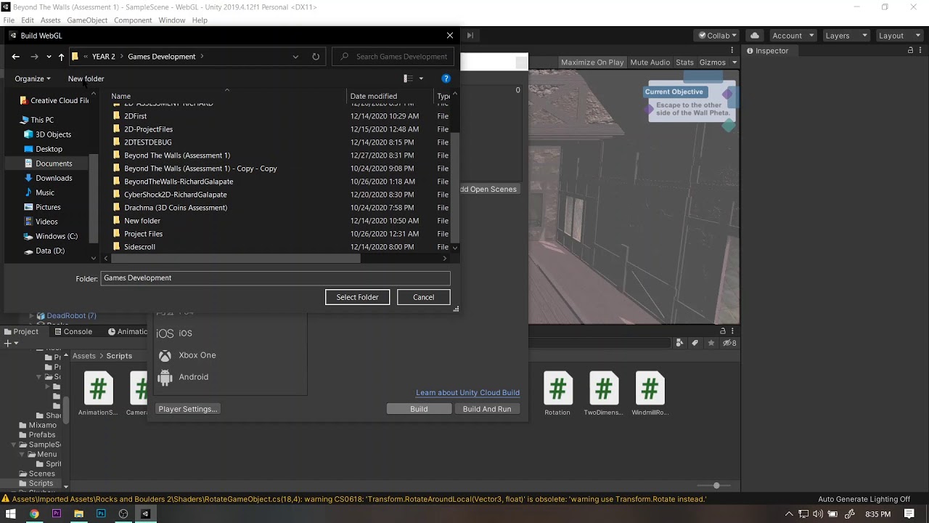Switch to the Console tab
The image size is (929, 523).
point(73,331)
